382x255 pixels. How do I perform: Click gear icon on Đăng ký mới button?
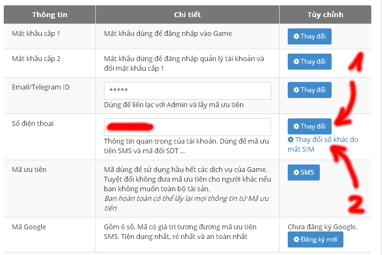click(296, 239)
